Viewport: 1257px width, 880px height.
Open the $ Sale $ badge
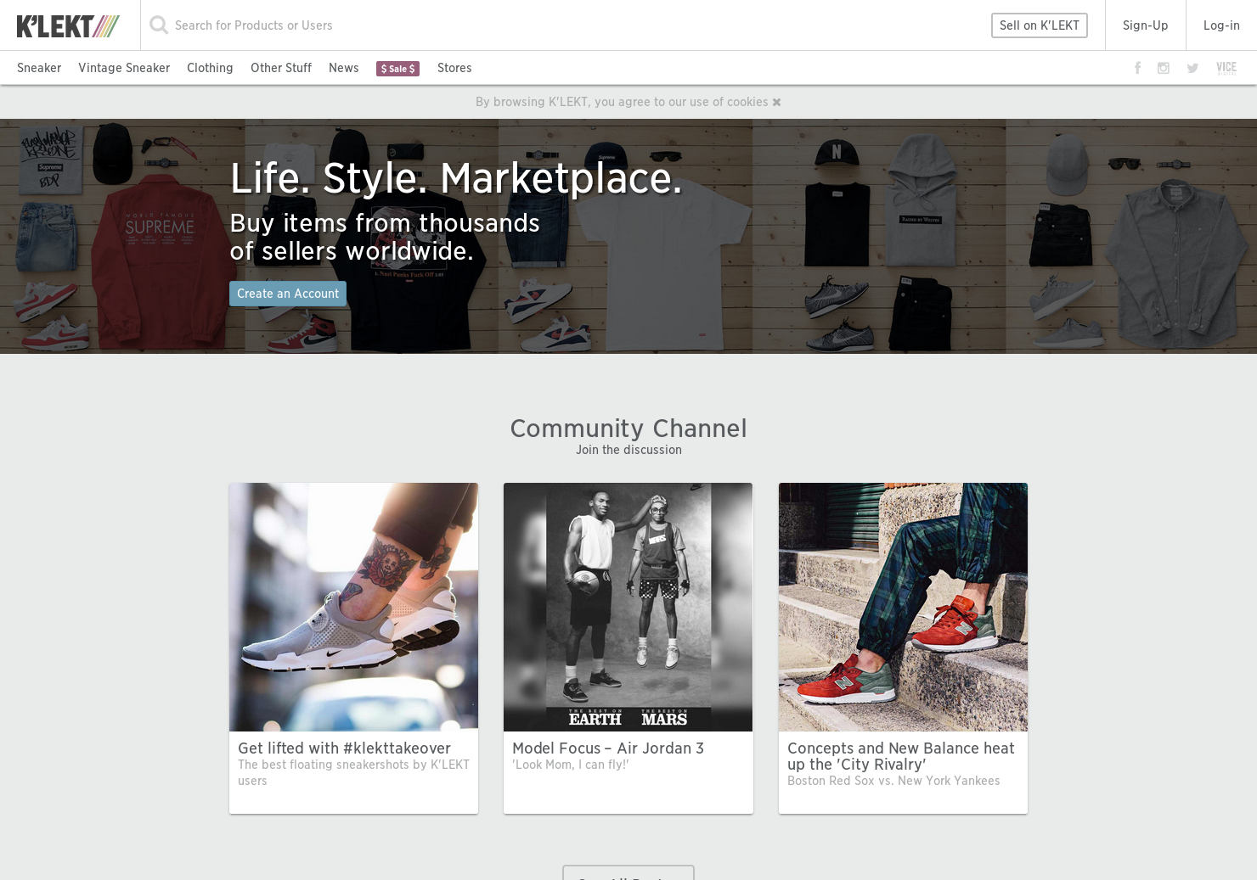397,69
